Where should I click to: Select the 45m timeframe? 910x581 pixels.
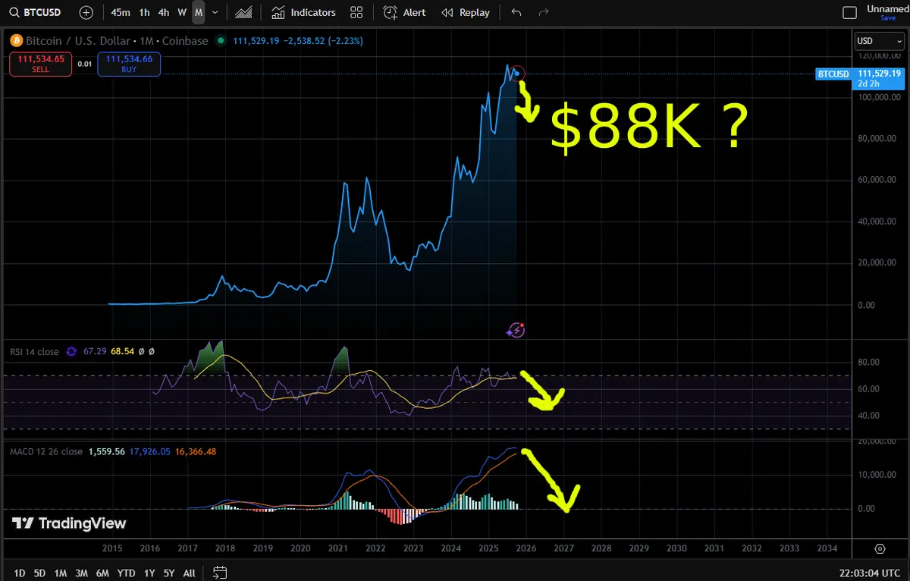point(120,12)
